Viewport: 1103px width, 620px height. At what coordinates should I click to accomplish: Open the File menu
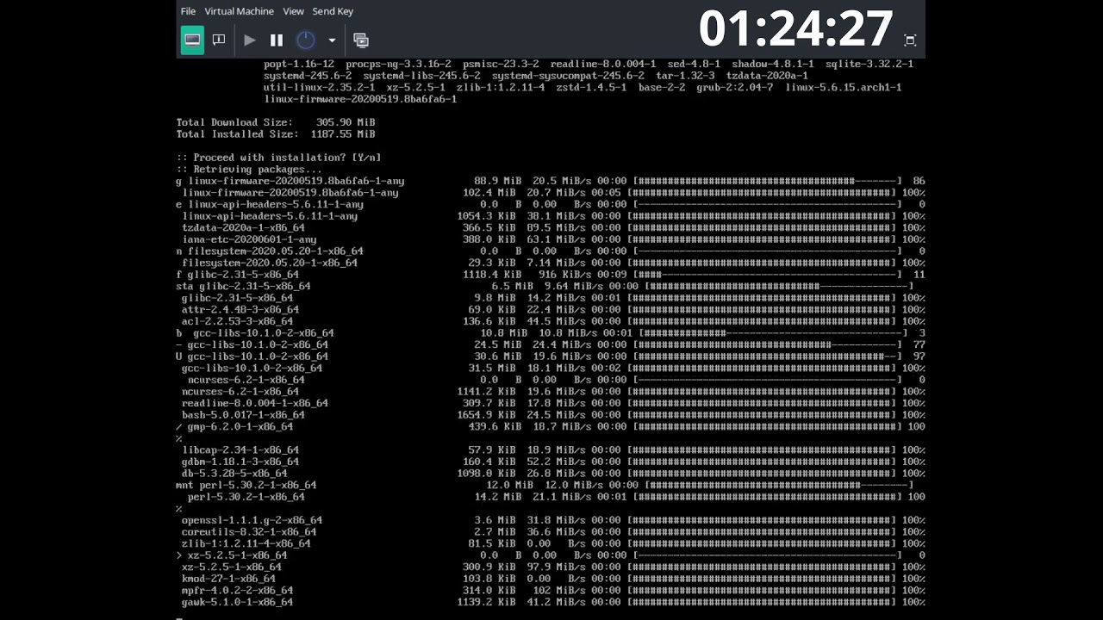pos(188,11)
